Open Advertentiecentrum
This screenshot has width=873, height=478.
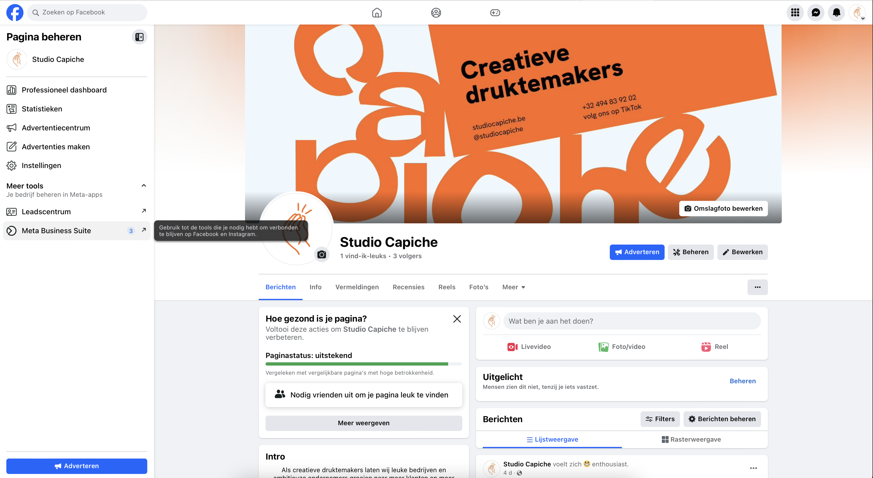[x=77, y=128]
